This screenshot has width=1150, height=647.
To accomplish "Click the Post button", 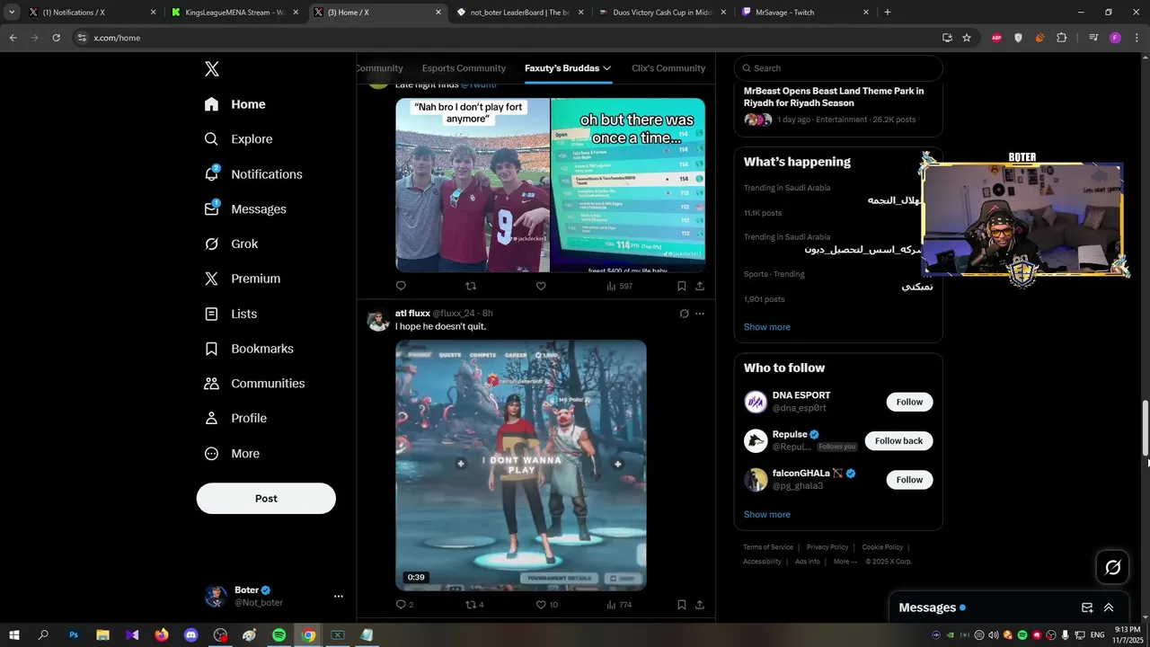I will 266,499.
